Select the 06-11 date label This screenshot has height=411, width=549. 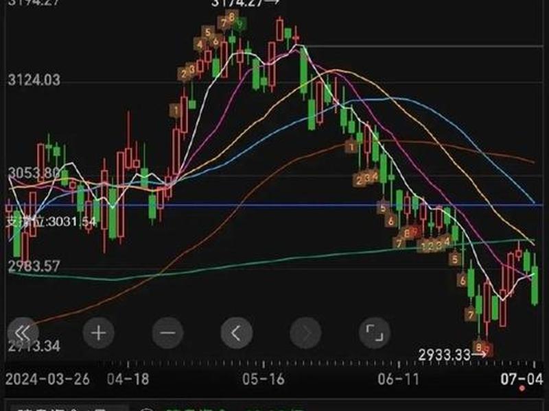[x=399, y=379]
